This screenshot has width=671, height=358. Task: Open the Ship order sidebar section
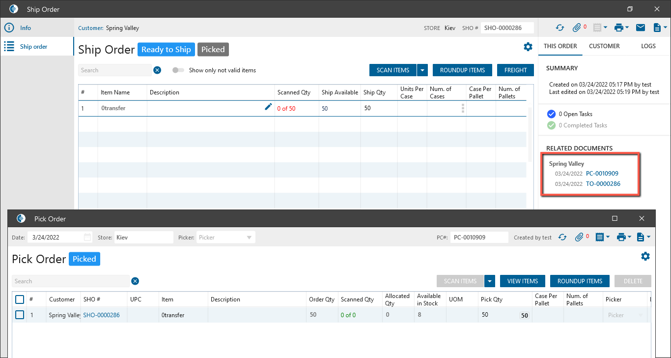tap(37, 47)
